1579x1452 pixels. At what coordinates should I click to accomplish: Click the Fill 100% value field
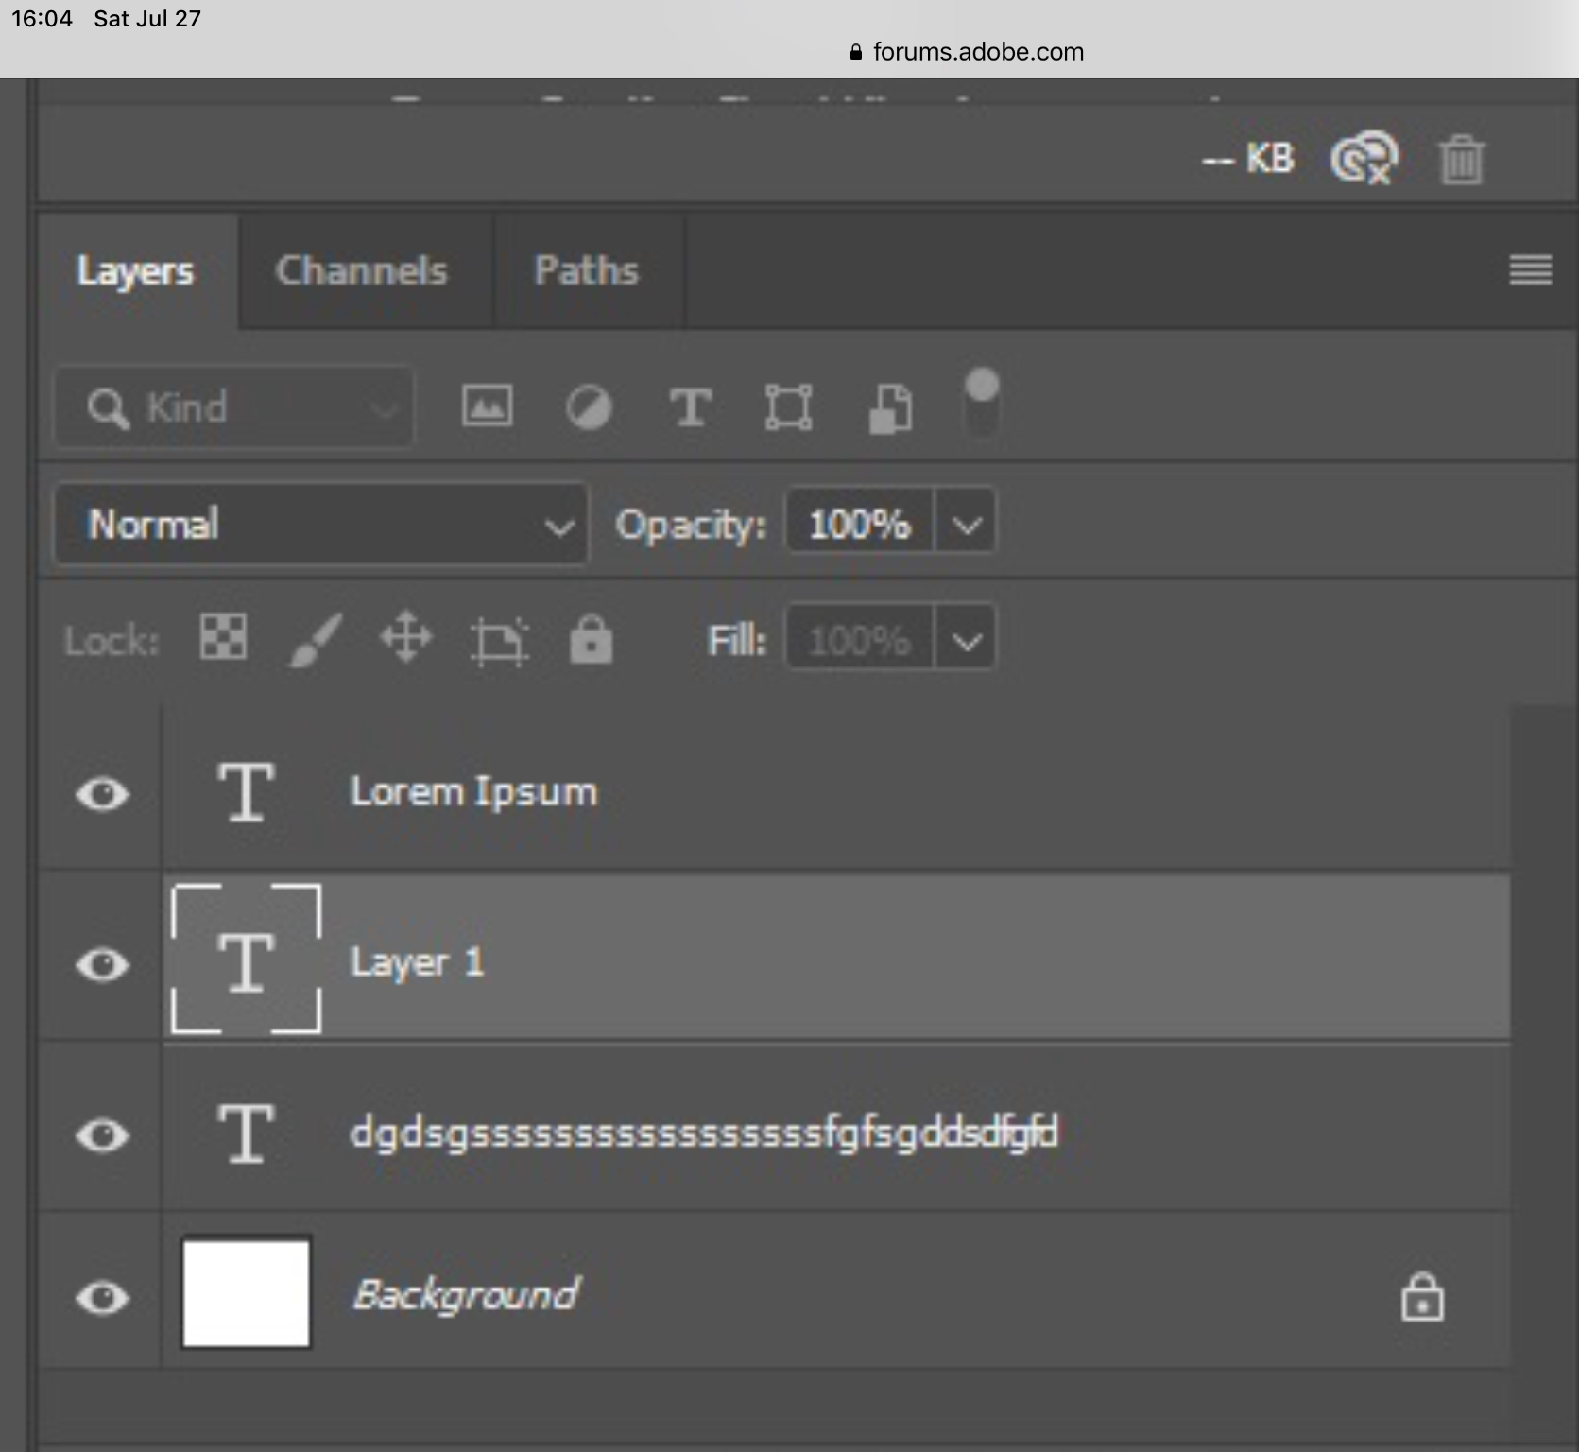(860, 639)
